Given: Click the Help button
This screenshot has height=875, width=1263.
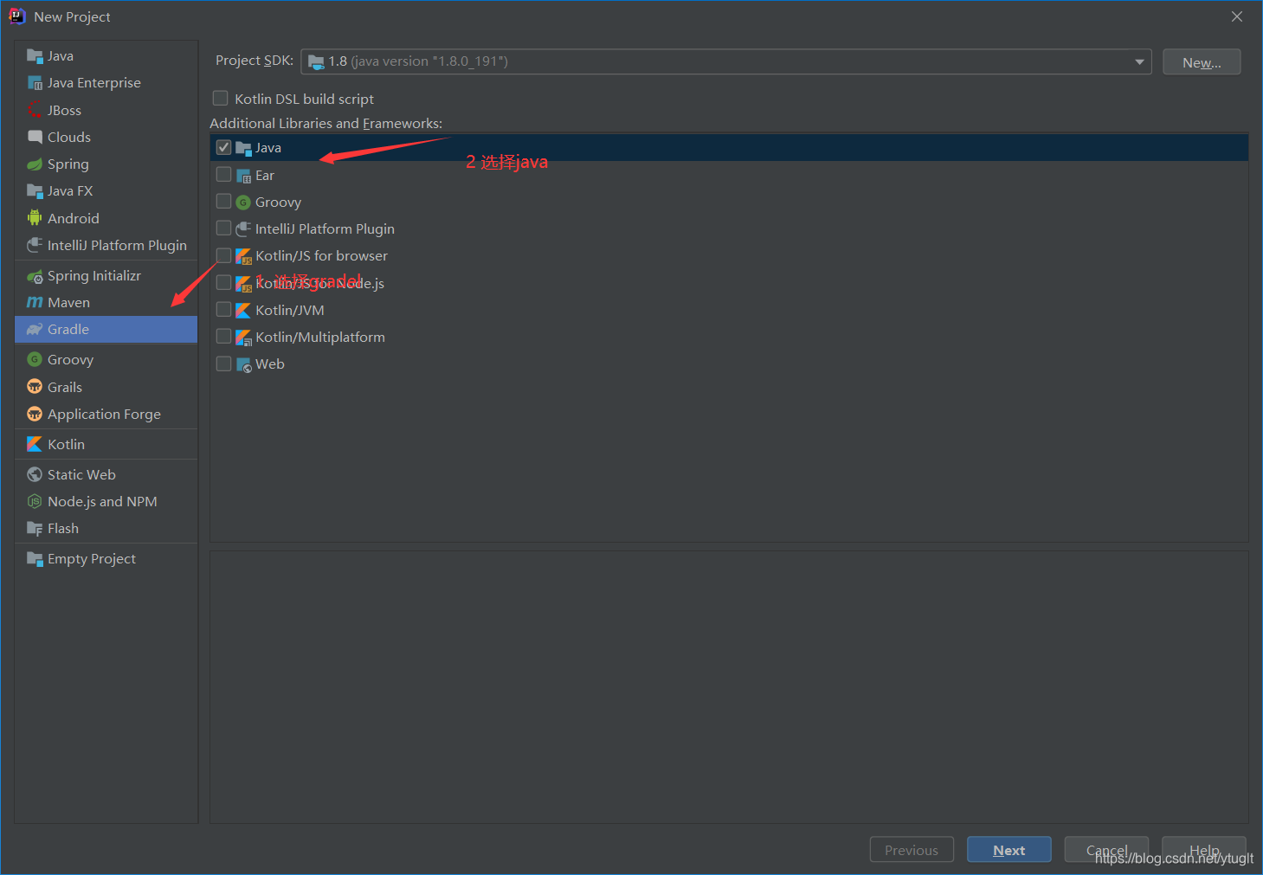Looking at the screenshot, I should (1203, 850).
